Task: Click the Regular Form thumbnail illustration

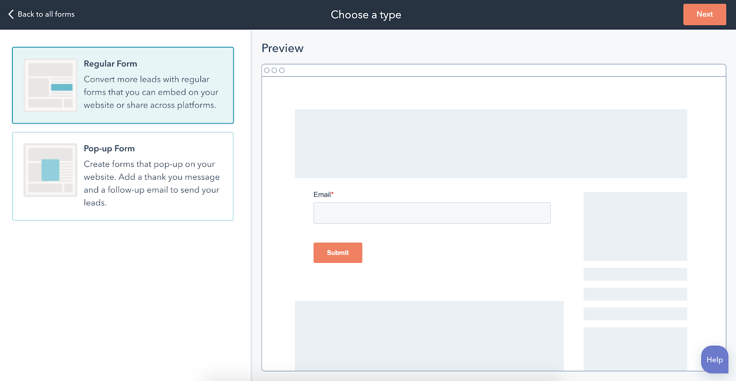Action: click(x=51, y=85)
